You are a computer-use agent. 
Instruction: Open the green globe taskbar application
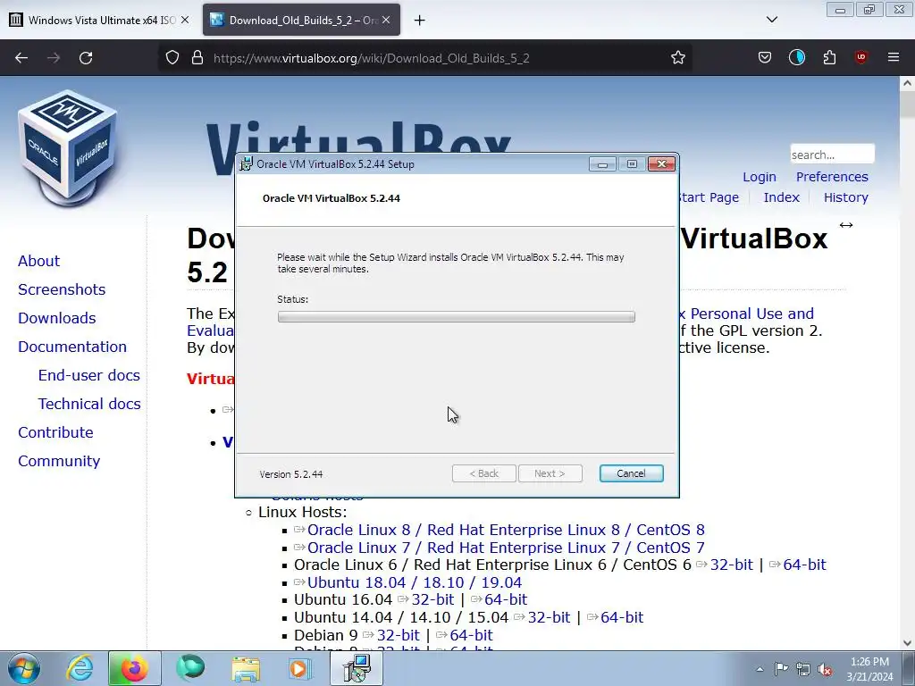pos(190,668)
